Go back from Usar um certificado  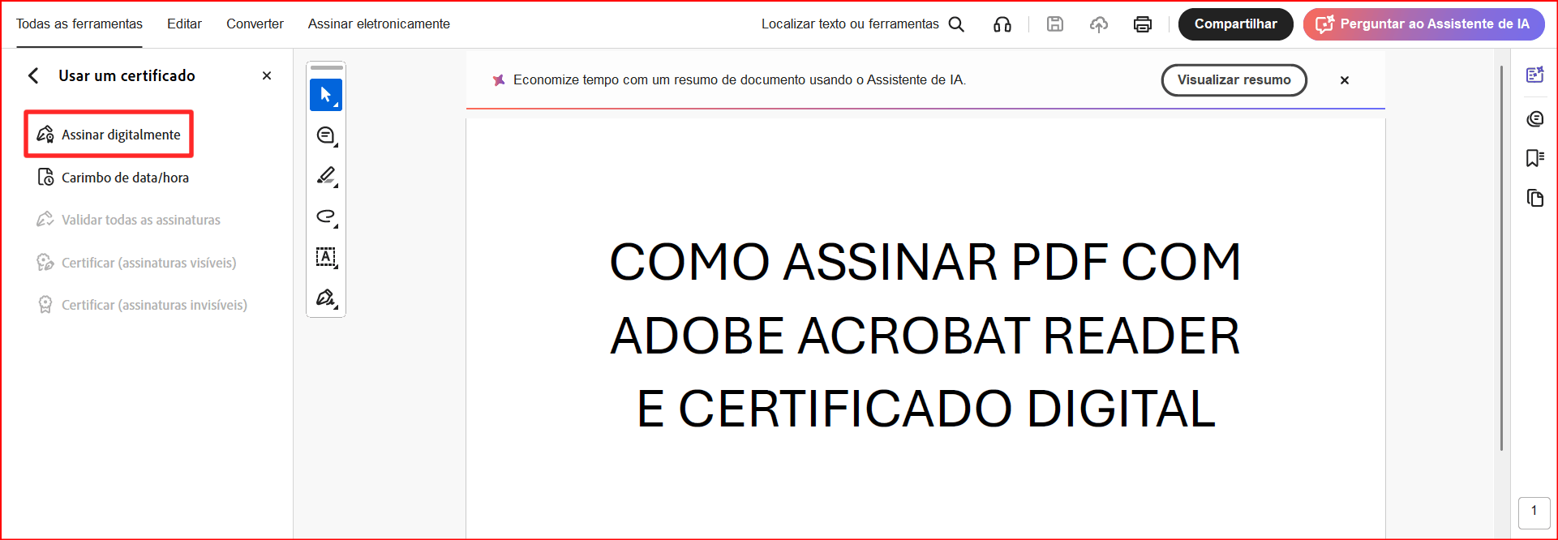click(x=33, y=75)
